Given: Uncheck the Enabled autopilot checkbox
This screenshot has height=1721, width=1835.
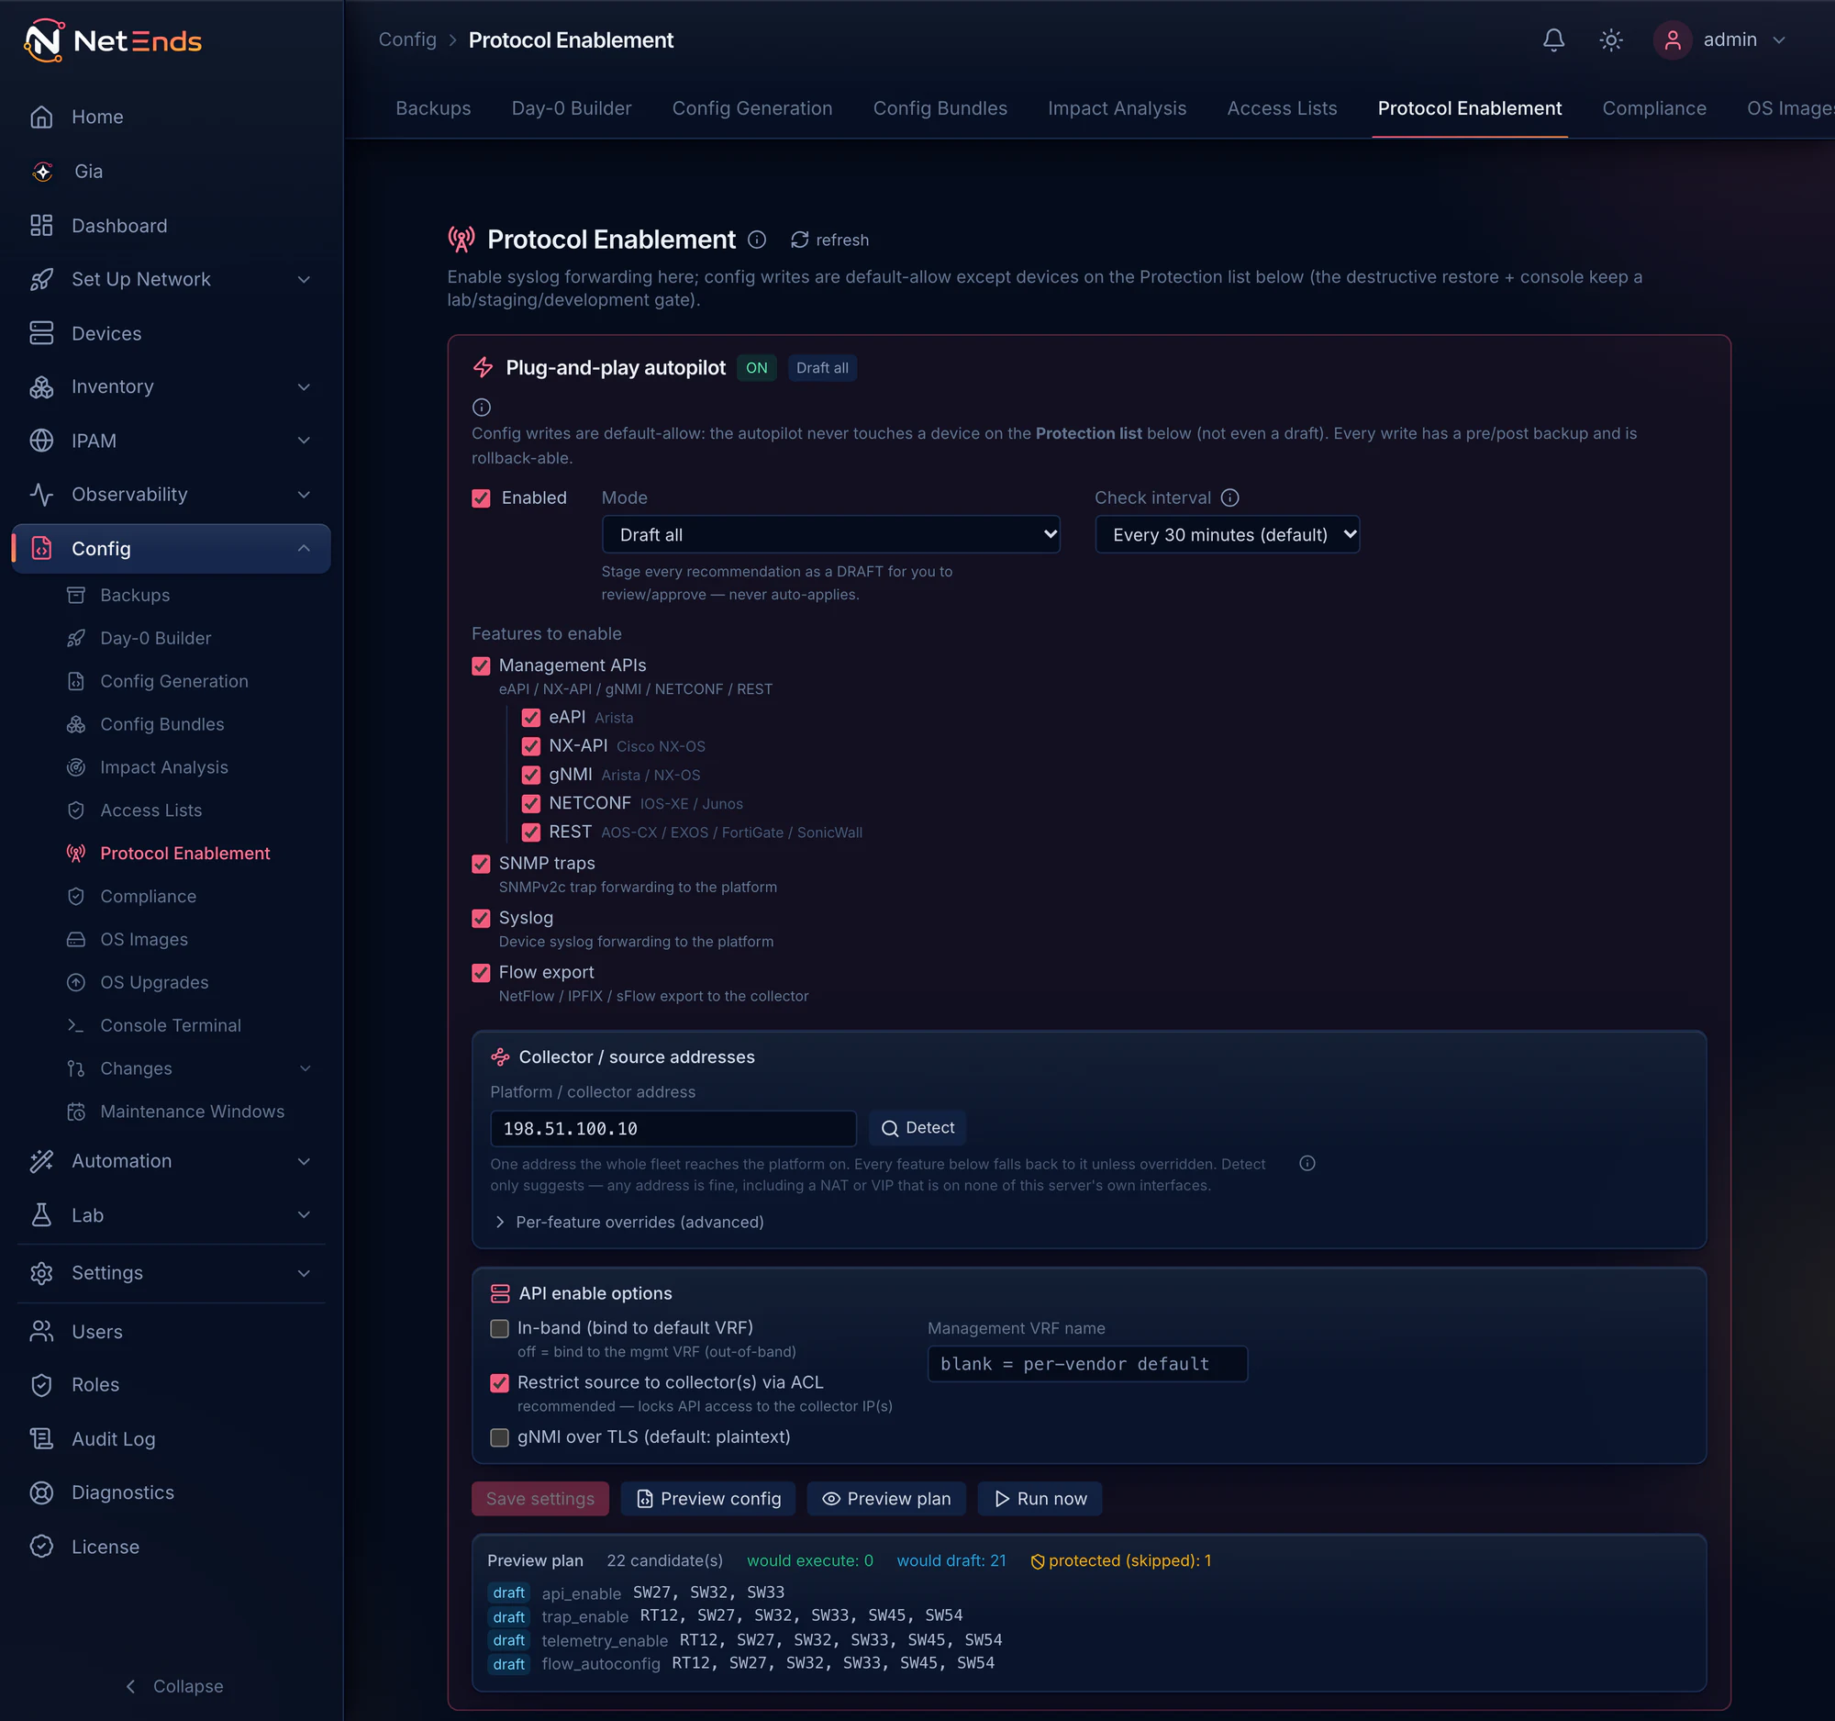Looking at the screenshot, I should point(481,498).
